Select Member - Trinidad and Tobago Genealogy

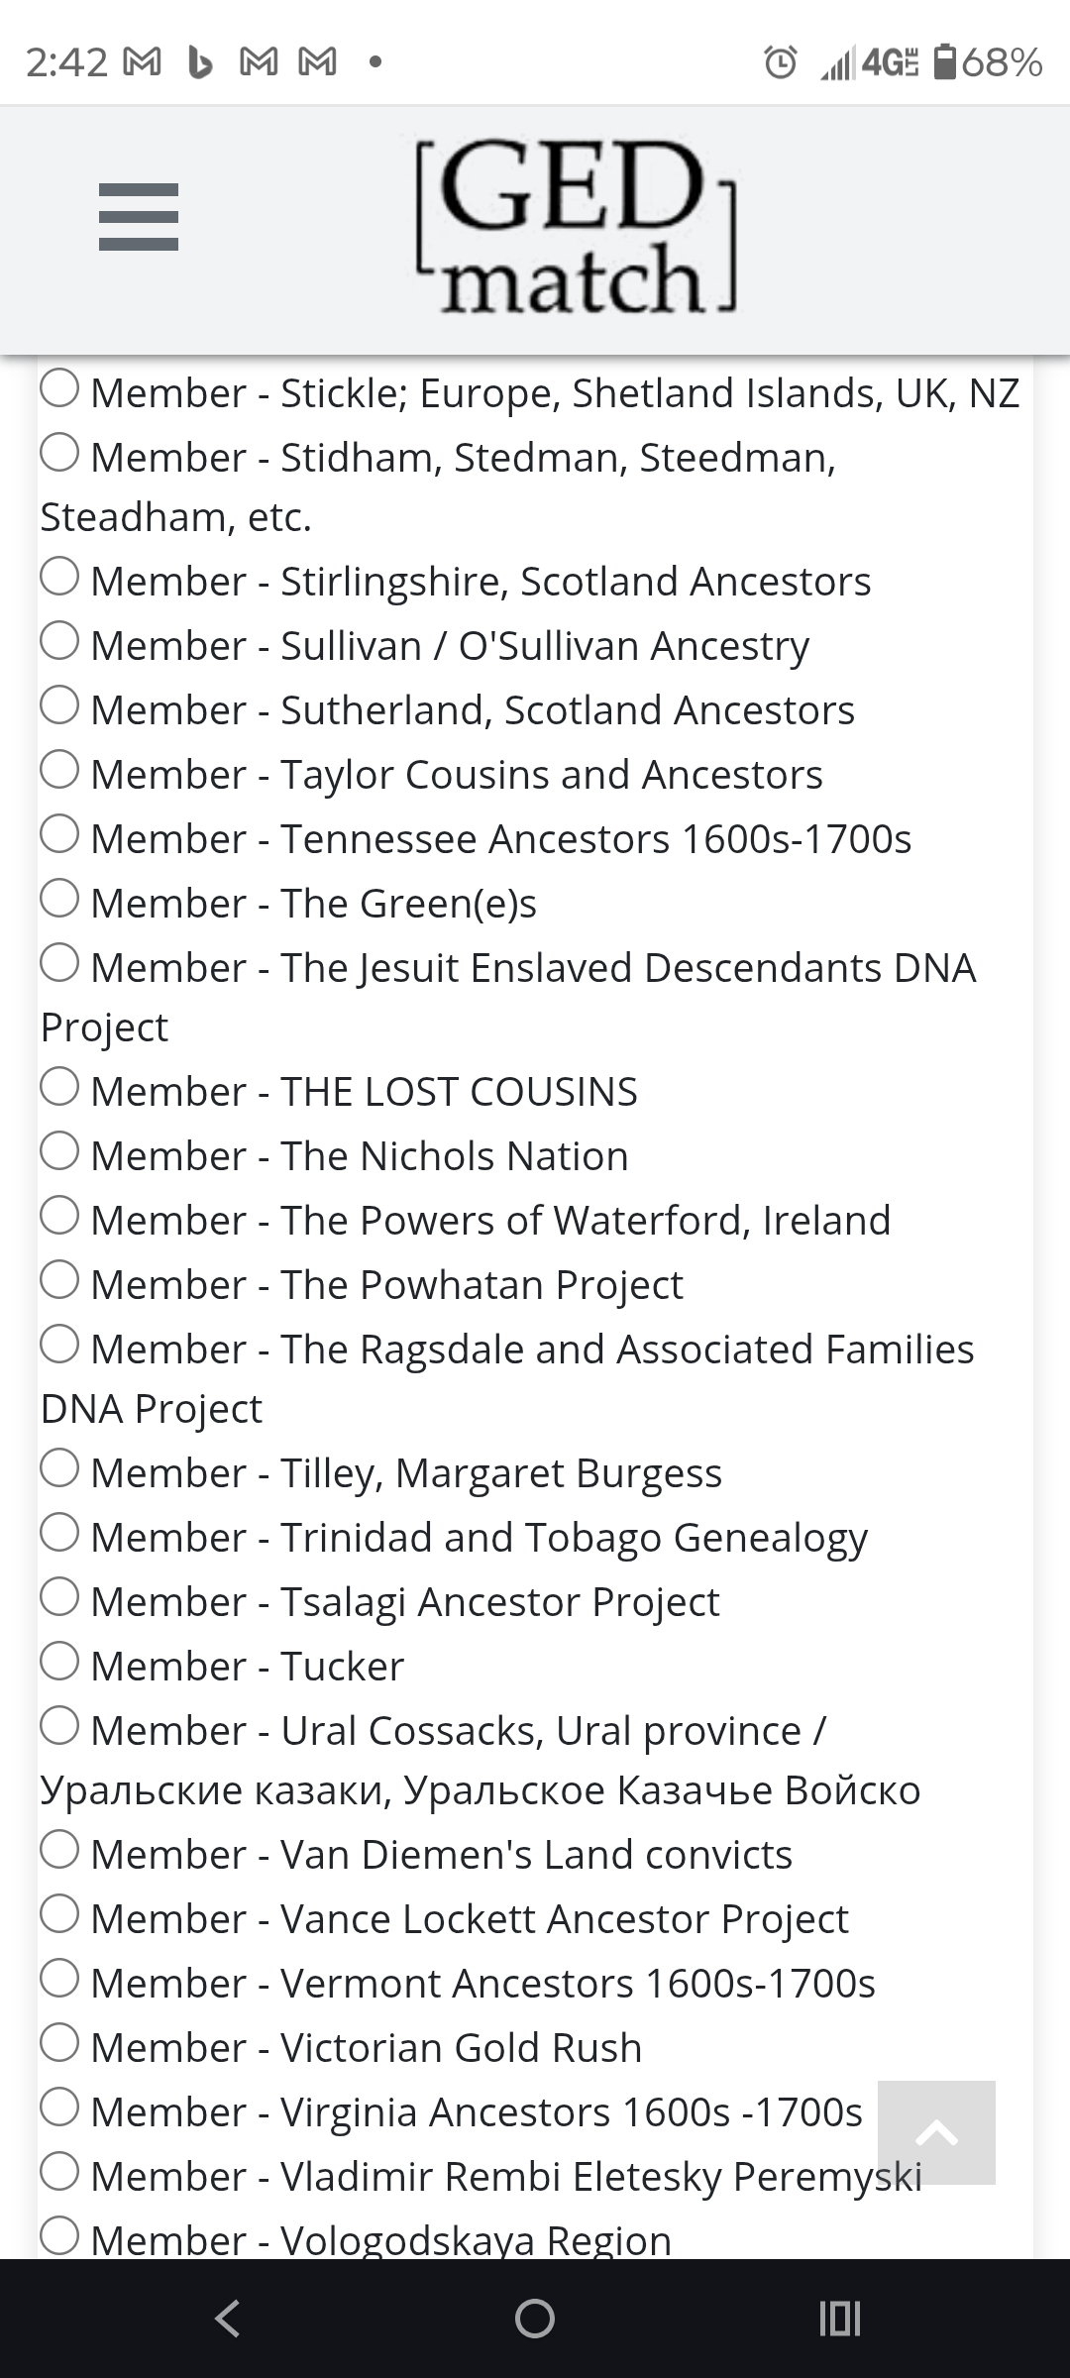tap(58, 1537)
